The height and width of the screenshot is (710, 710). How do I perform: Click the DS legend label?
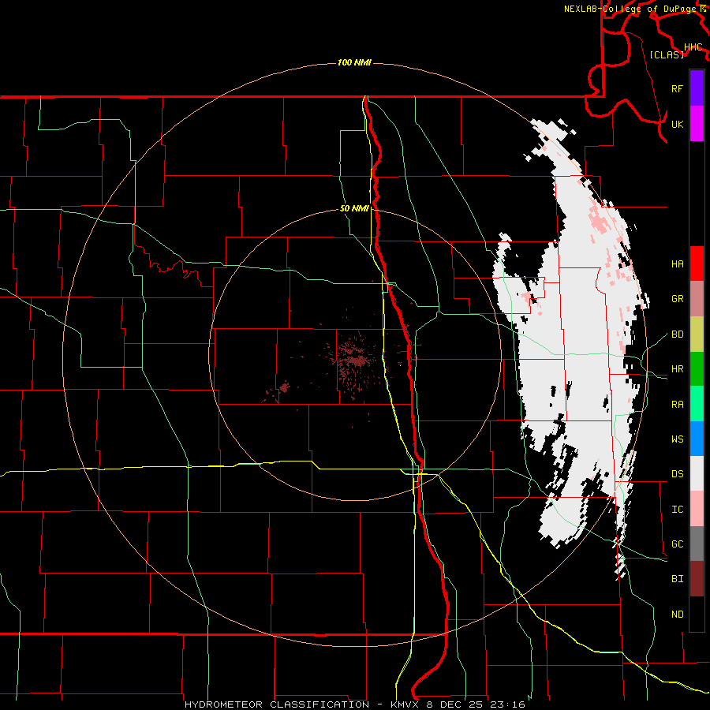pos(677,474)
